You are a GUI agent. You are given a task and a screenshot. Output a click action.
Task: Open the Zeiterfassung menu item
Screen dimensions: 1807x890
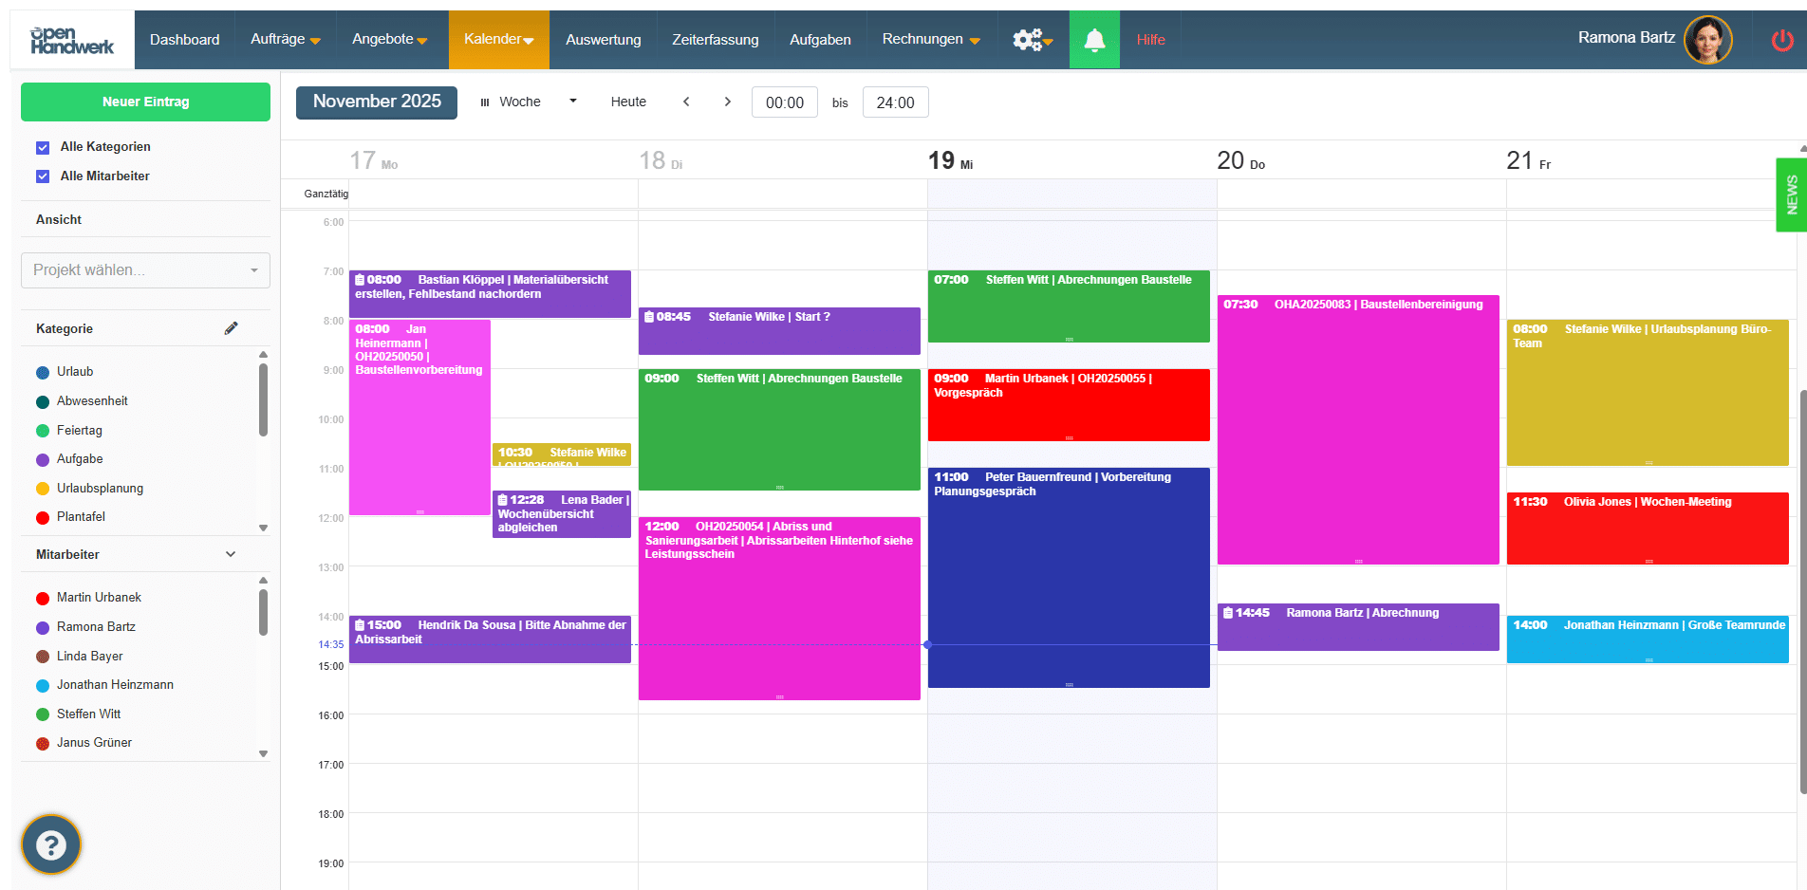click(715, 40)
